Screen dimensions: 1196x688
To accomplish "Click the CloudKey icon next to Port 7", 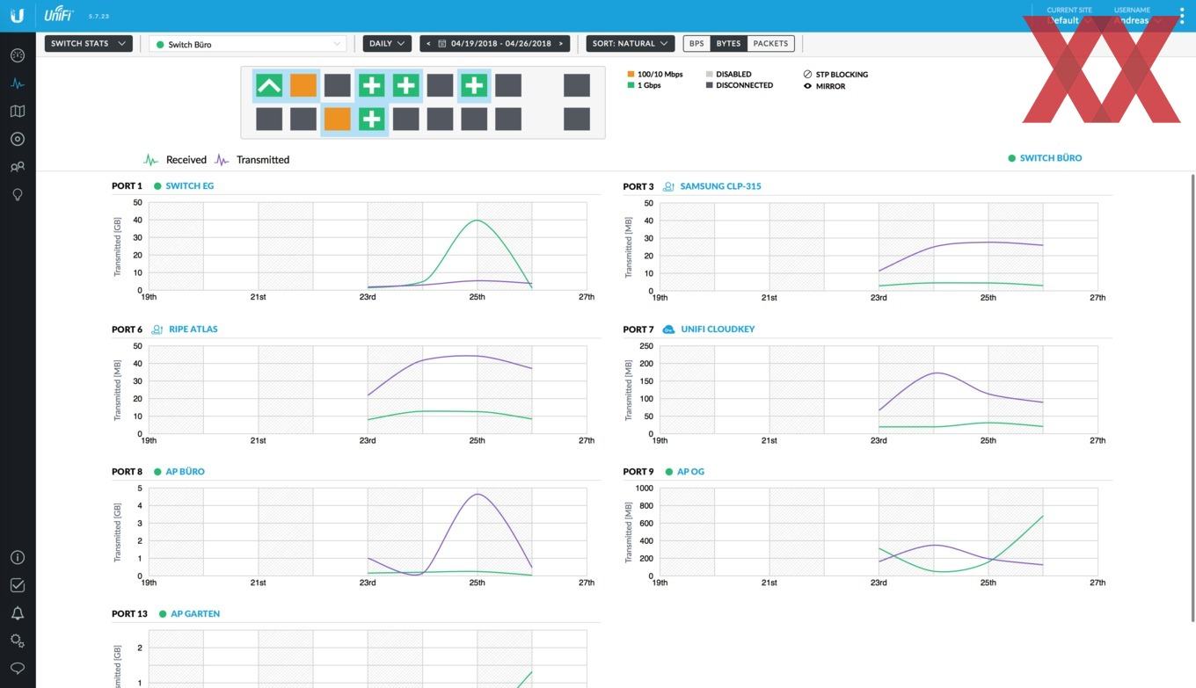I will [668, 330].
